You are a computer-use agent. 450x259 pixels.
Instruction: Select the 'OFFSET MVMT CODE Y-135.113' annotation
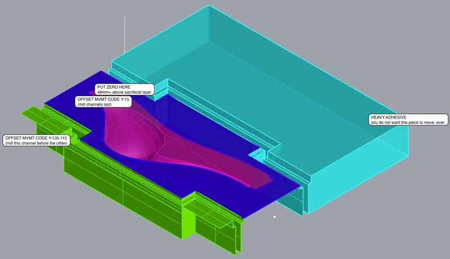[x=36, y=140]
